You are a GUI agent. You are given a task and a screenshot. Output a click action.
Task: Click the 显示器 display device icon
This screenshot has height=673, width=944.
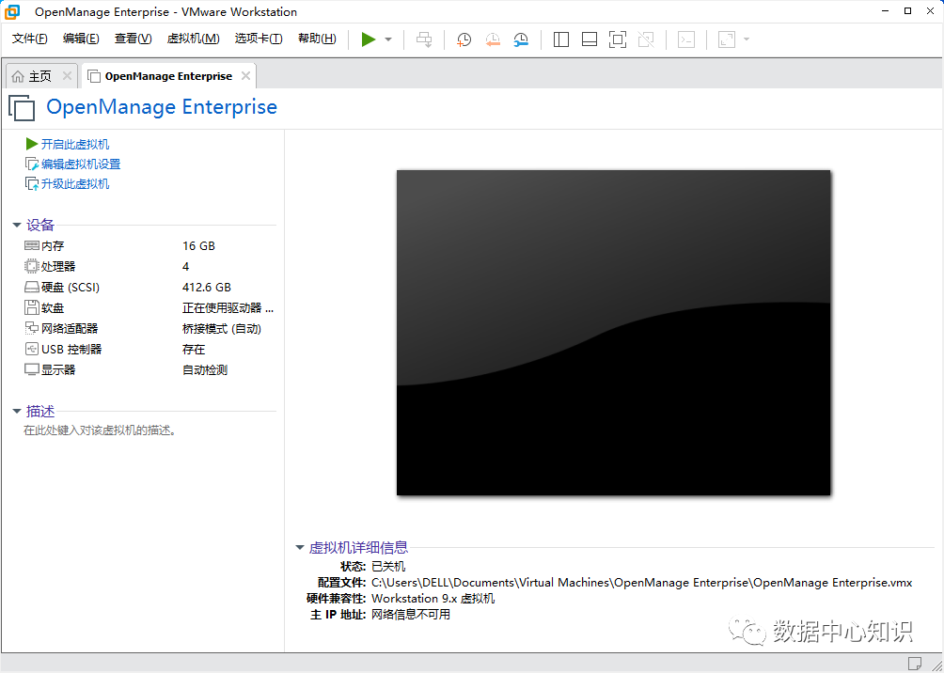pos(31,369)
